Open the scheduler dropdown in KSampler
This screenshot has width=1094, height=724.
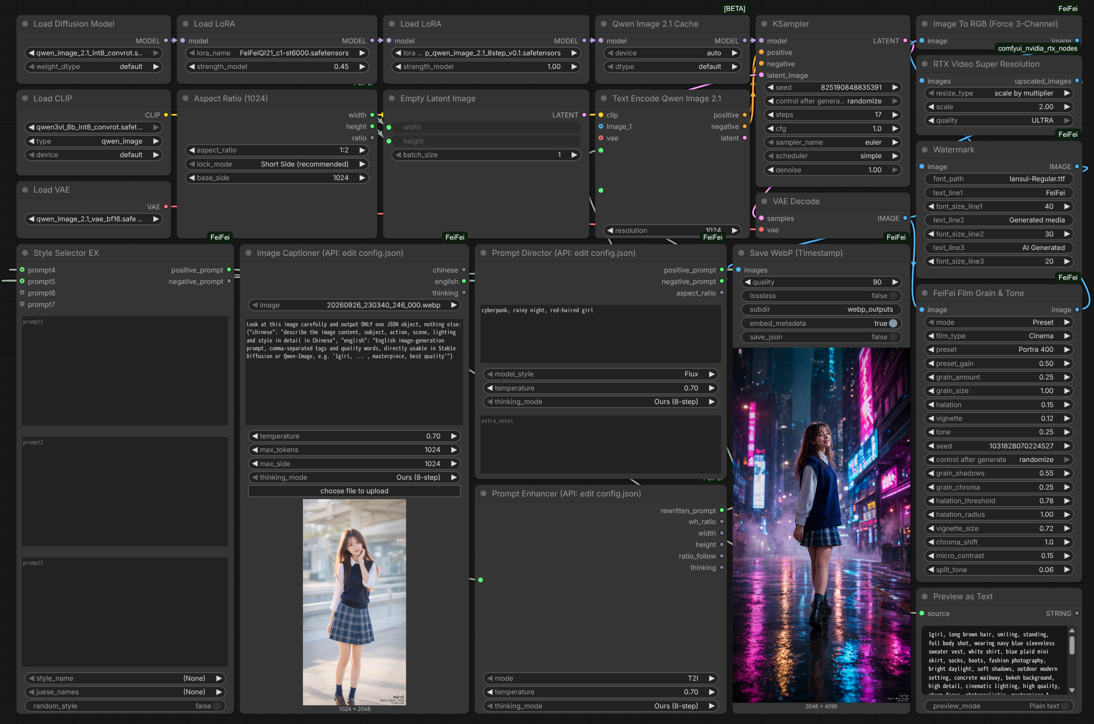(833, 156)
